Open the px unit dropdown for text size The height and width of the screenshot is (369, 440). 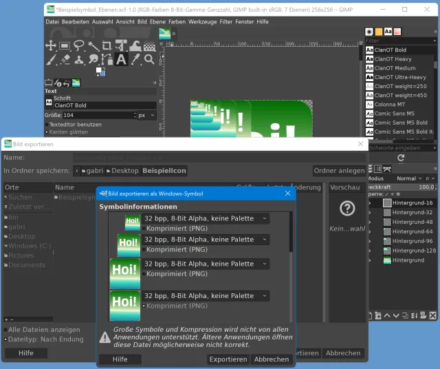click(145, 115)
